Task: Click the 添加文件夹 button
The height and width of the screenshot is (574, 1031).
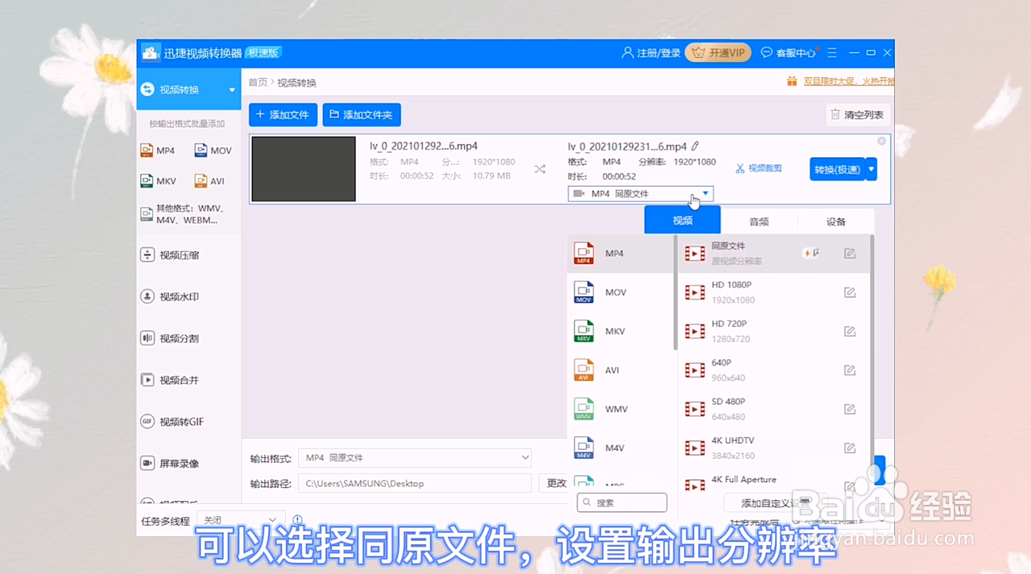Action: tap(362, 115)
